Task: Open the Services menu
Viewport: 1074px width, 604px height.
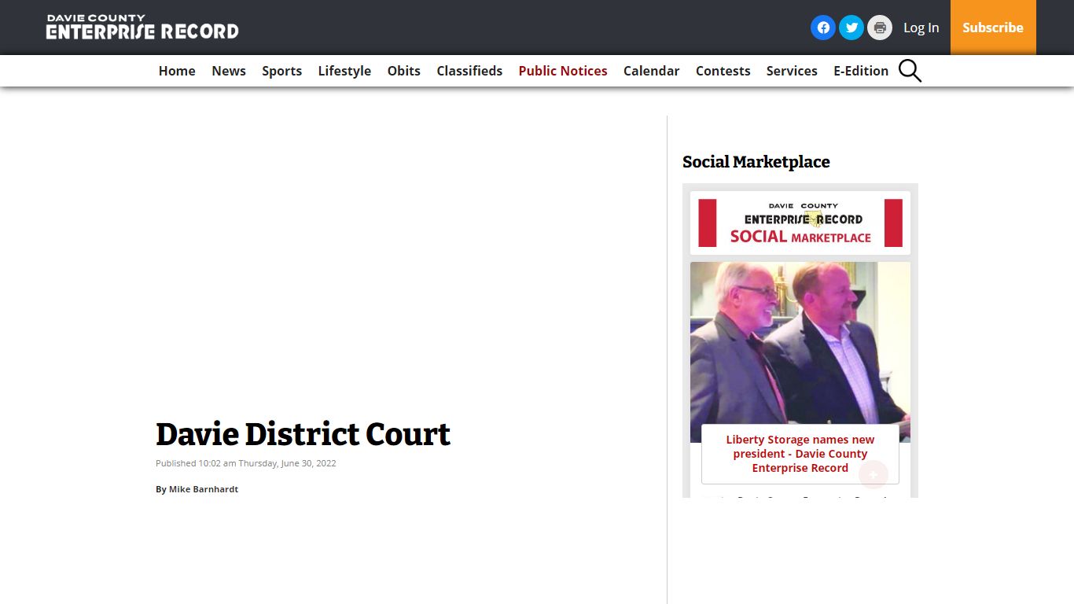Action: tap(792, 71)
